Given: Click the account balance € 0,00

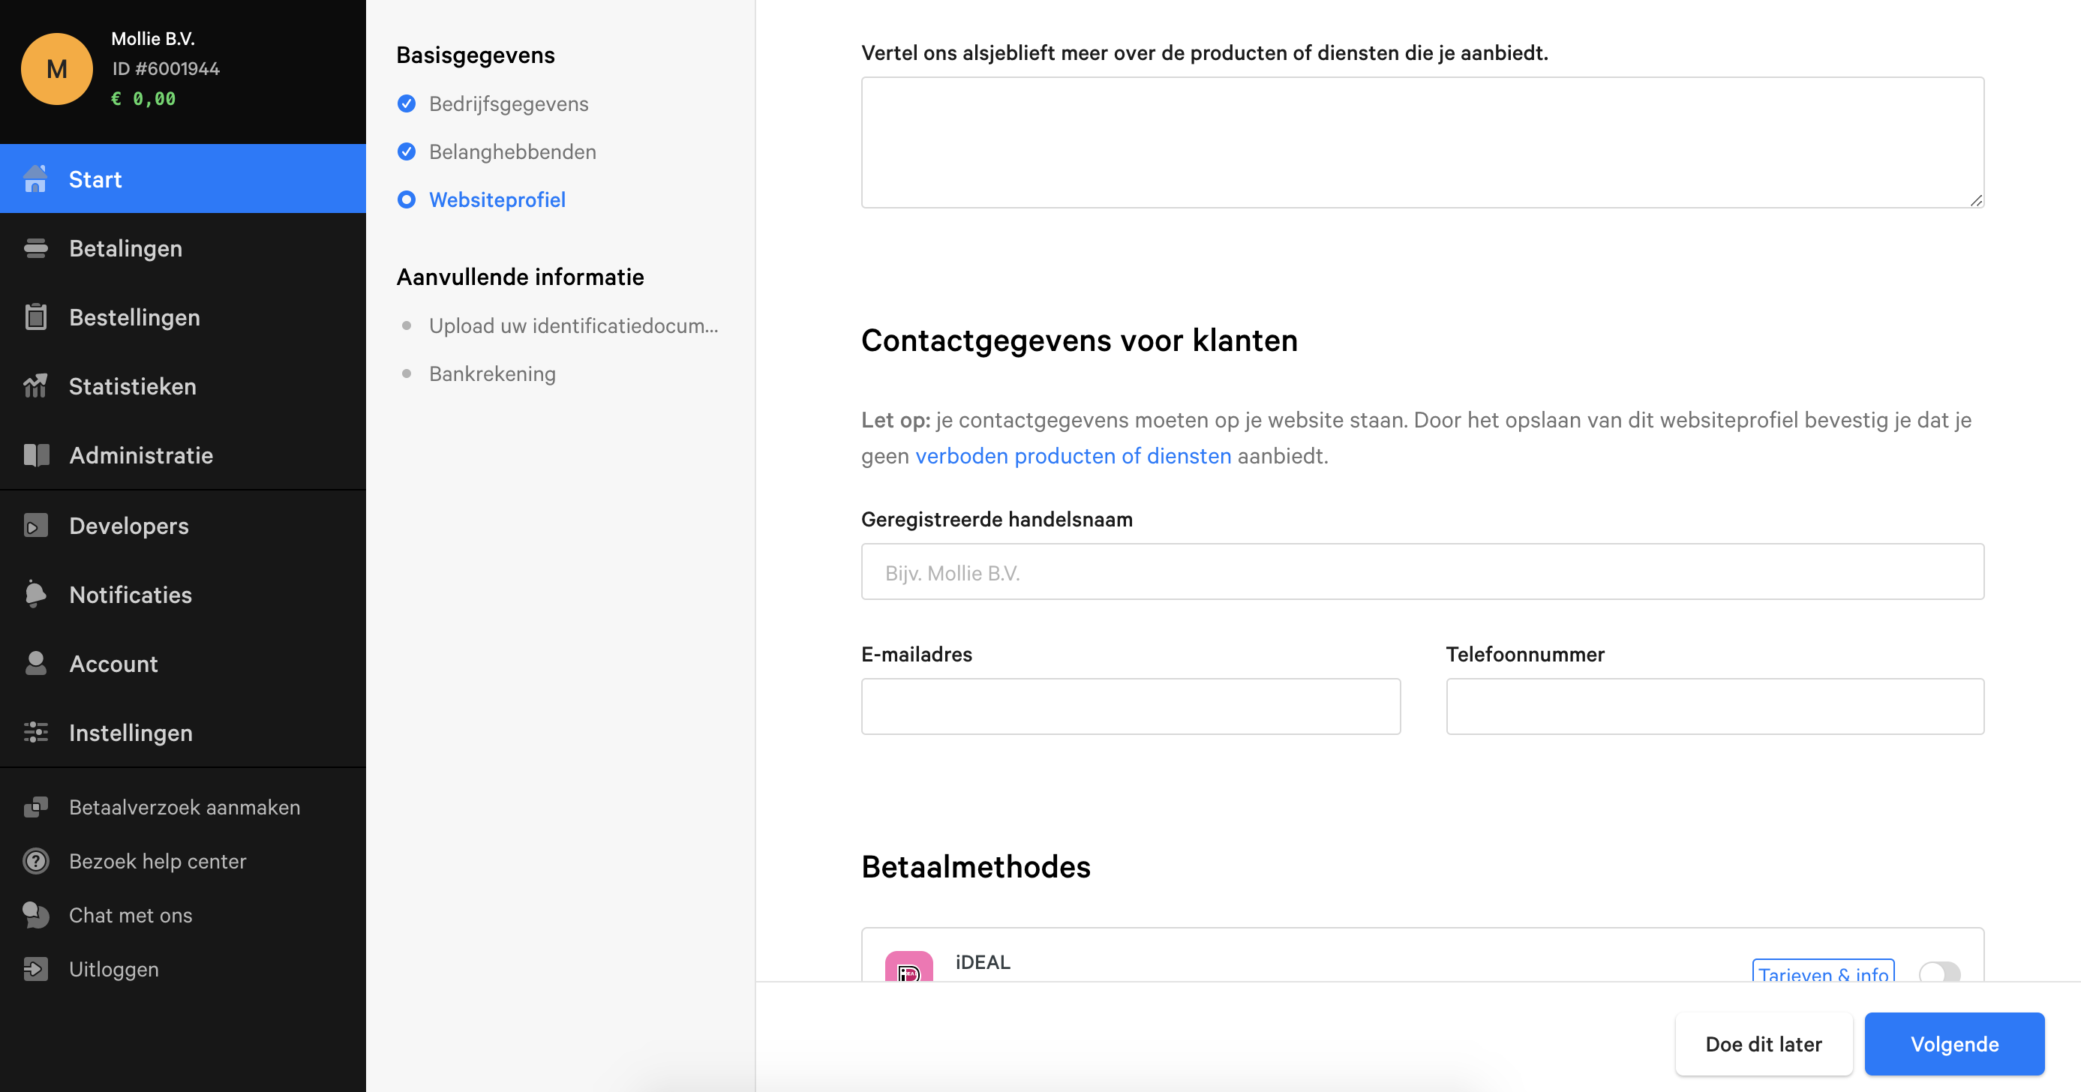Looking at the screenshot, I should (x=143, y=98).
